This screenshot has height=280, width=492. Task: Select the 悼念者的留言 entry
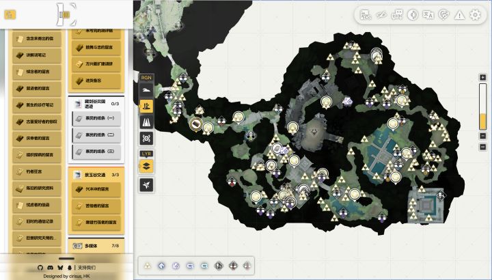(x=37, y=72)
